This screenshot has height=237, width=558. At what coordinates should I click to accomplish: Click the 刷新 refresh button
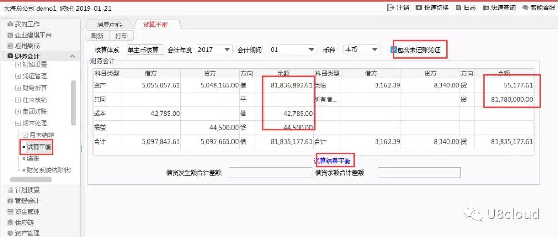point(98,36)
